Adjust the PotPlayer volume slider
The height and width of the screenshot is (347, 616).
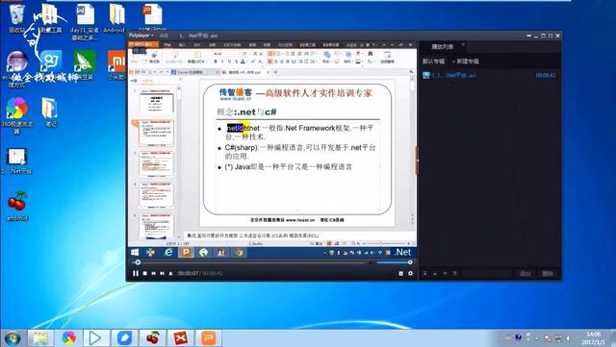394,262
